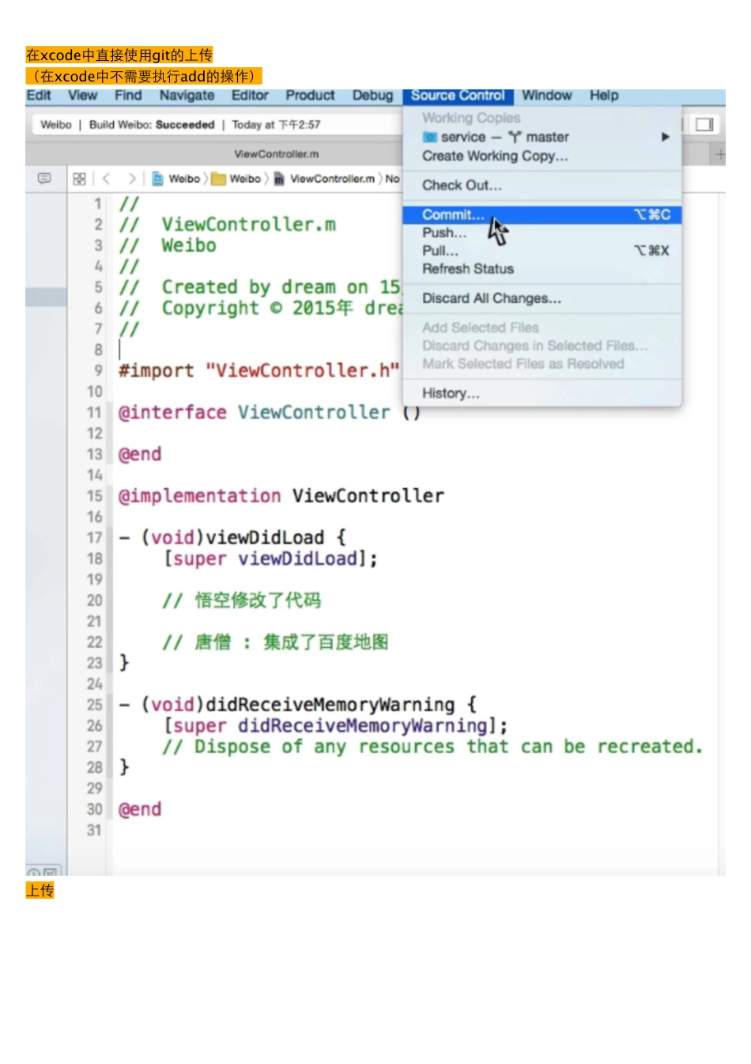
Task: Click Refresh Status menu item
Action: 467,269
